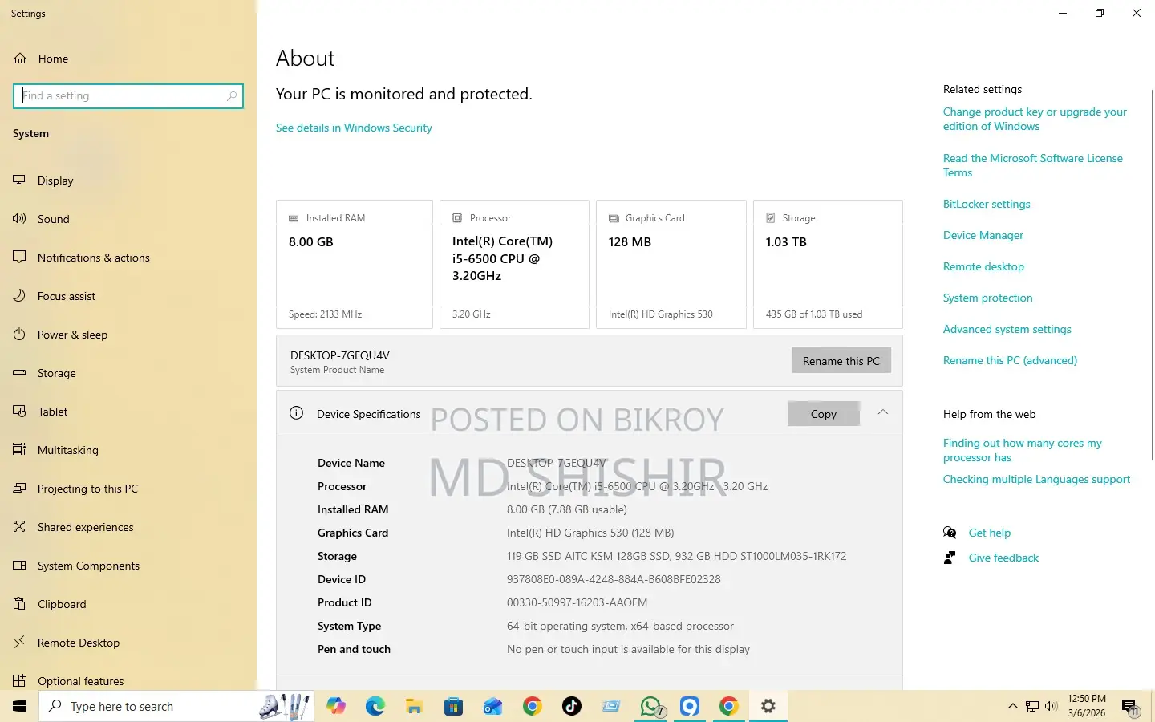1155x722 pixels.
Task: Open Microsoft Edge from the taskbar
Action: (375, 706)
